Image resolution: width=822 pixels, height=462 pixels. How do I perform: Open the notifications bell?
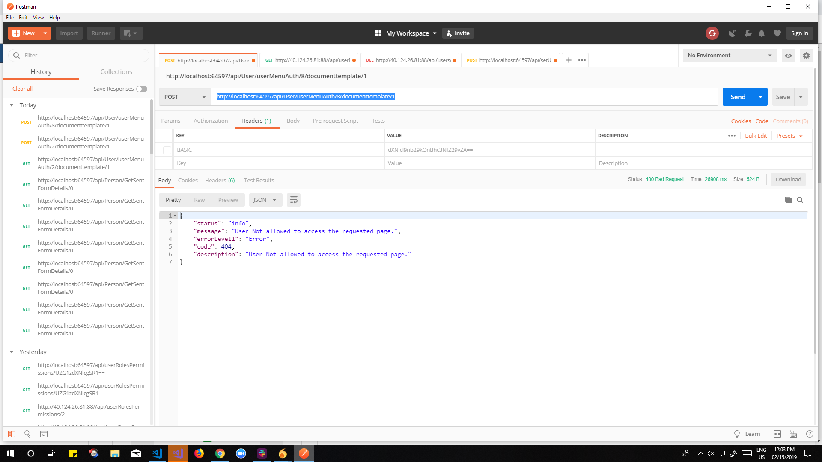click(762, 33)
